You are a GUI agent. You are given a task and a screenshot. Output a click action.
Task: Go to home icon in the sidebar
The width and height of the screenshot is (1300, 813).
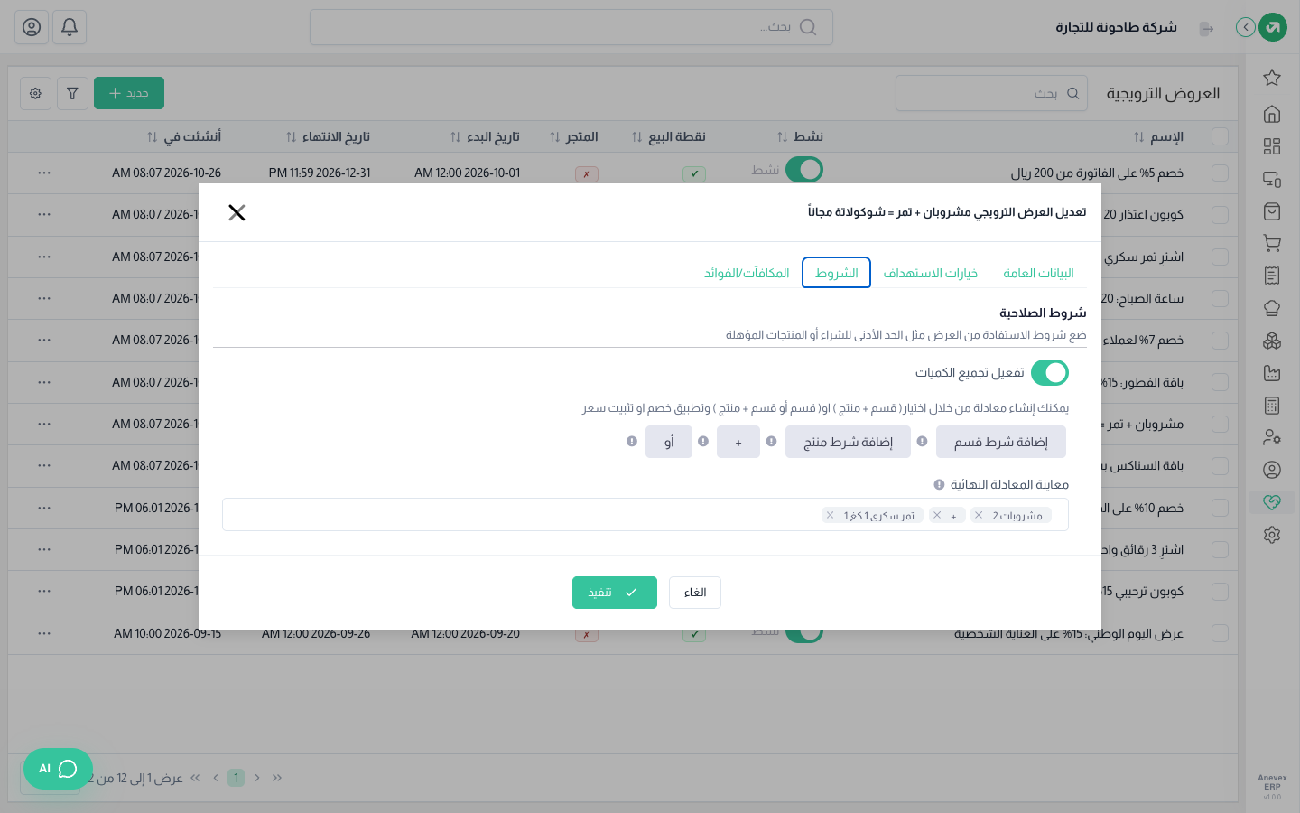click(x=1272, y=114)
